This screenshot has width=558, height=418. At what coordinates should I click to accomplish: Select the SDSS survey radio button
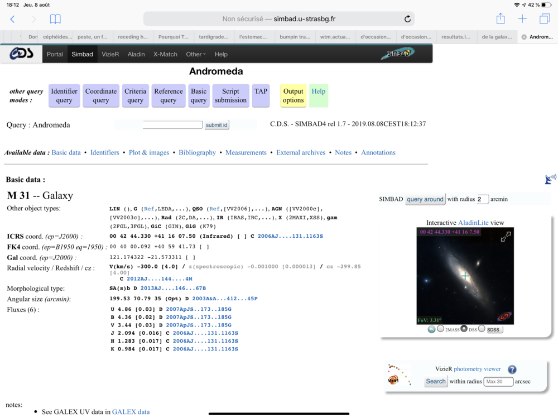482,329
